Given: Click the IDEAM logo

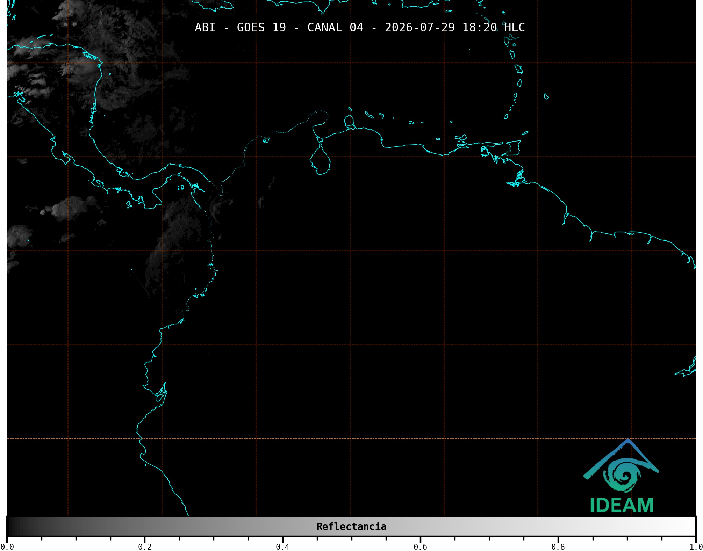Looking at the screenshot, I should 621,476.
